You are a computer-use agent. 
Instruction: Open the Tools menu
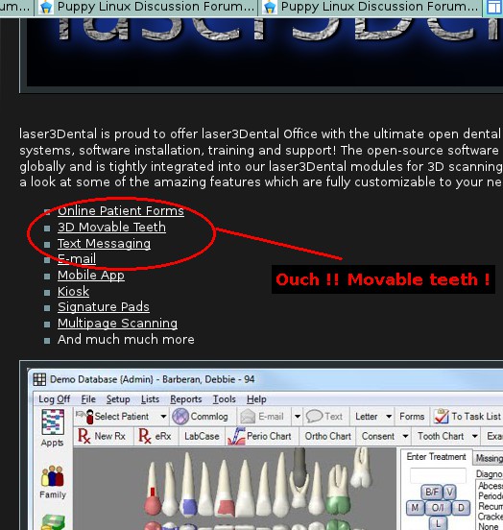tap(224, 399)
